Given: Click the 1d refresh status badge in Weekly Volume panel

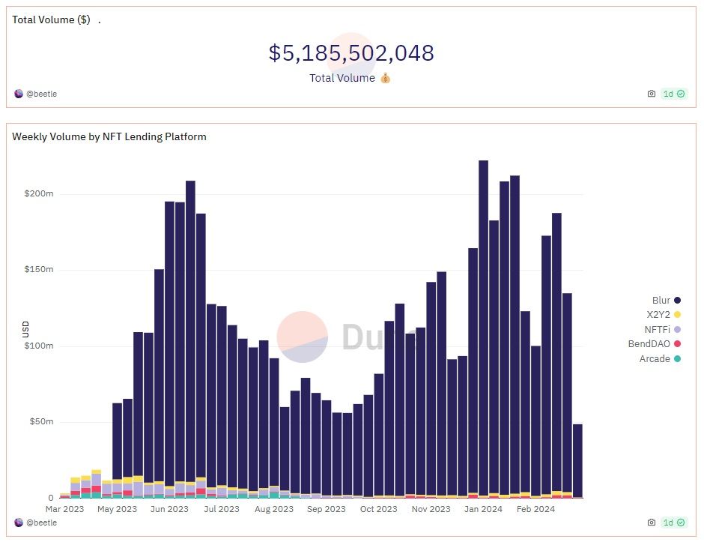Looking at the screenshot, I should (673, 522).
